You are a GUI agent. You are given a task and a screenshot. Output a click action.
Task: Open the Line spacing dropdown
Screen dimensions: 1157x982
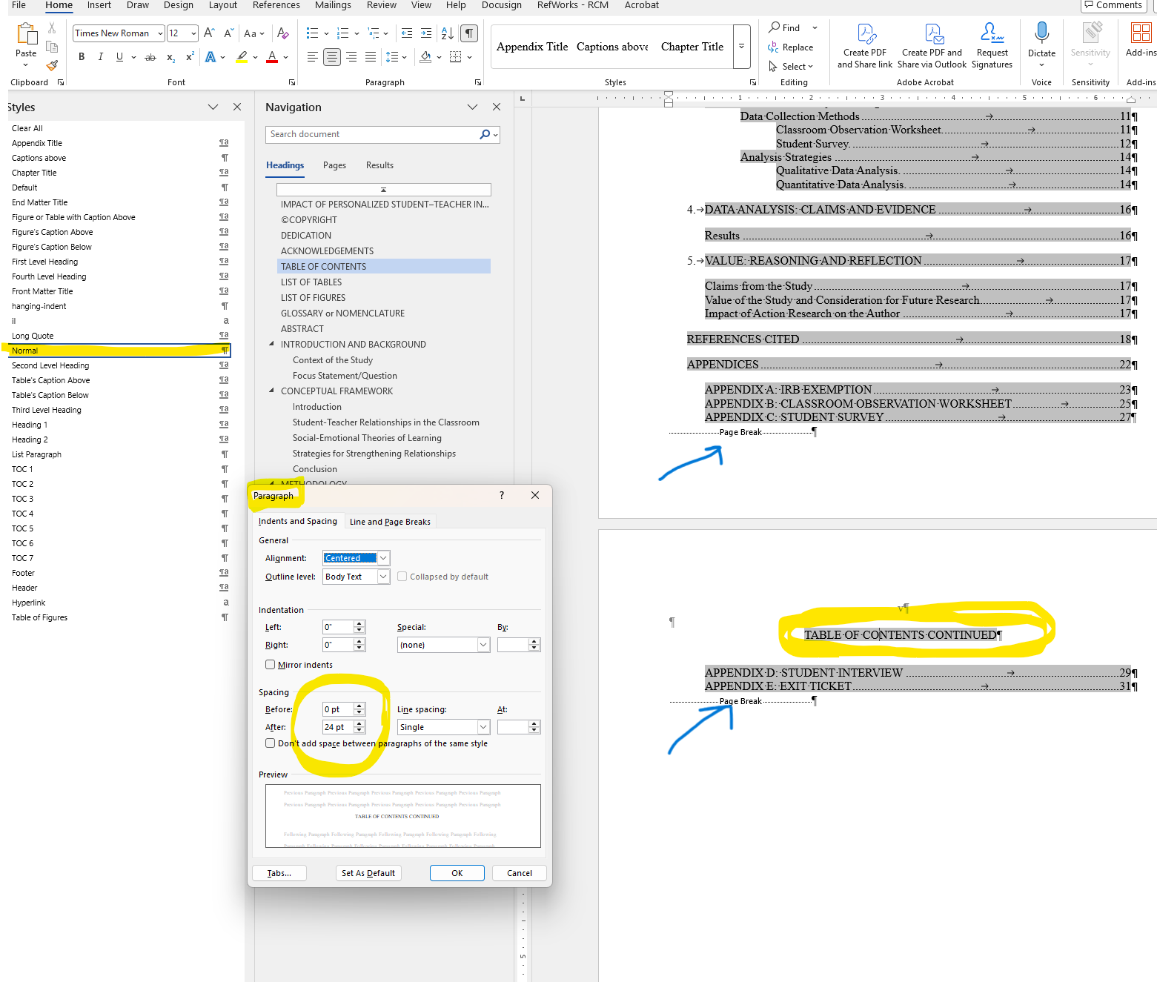(483, 727)
